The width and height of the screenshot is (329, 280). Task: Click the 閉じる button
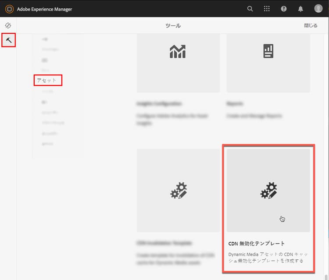311,25
